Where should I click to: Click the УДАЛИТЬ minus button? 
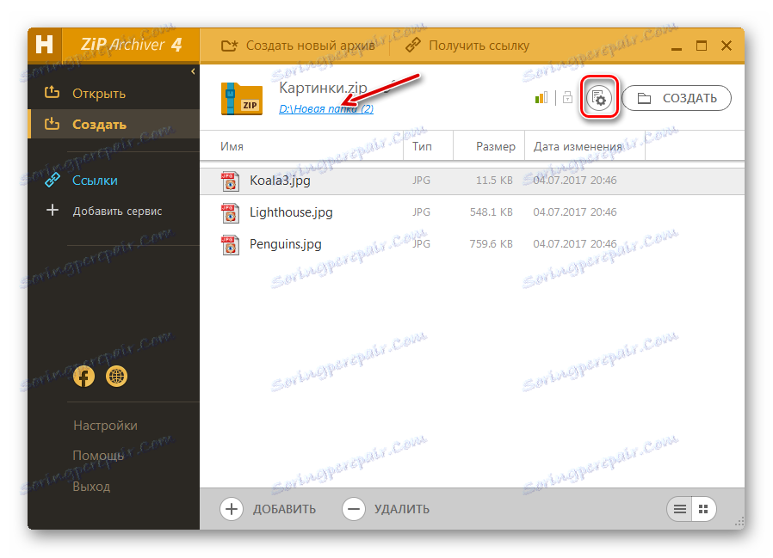pos(386,509)
